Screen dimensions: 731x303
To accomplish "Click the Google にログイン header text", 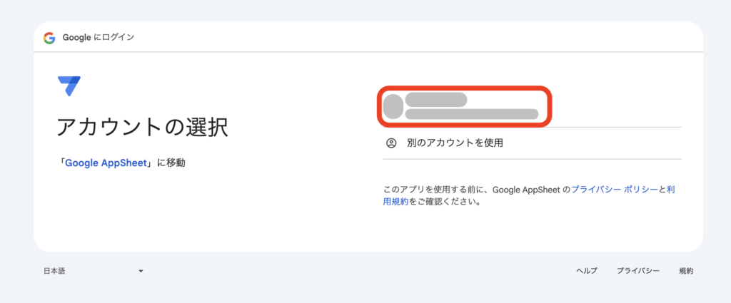I will pyautogui.click(x=99, y=38).
